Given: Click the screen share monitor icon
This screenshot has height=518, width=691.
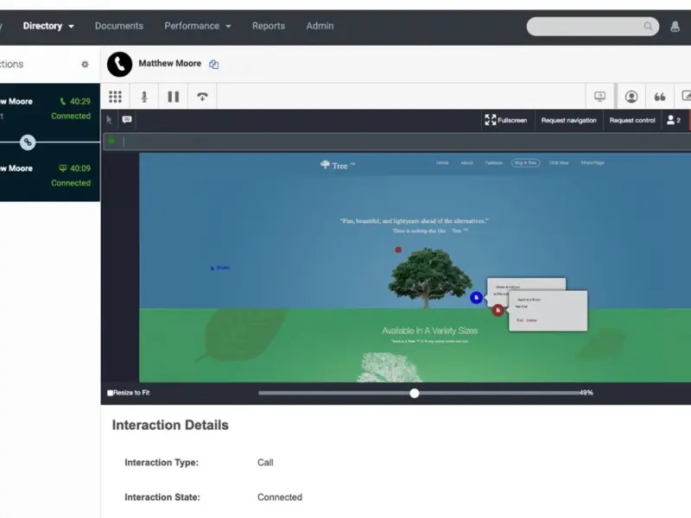Looking at the screenshot, I should (599, 97).
